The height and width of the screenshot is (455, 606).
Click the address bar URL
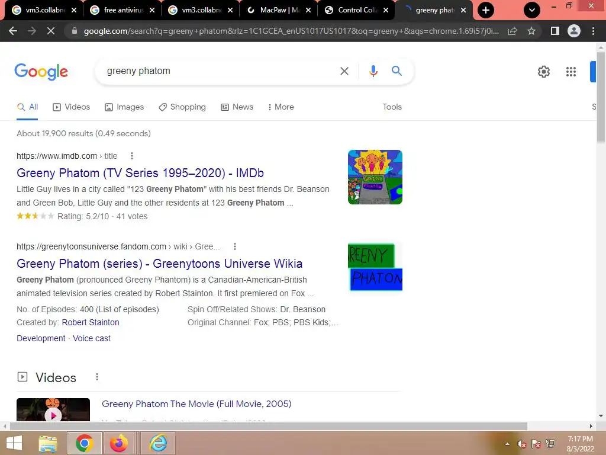pos(291,31)
